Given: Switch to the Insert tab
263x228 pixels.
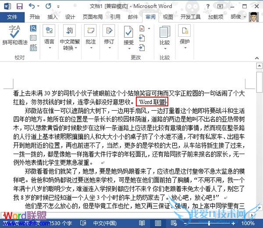Looking at the screenshot, I should pos(52,17).
